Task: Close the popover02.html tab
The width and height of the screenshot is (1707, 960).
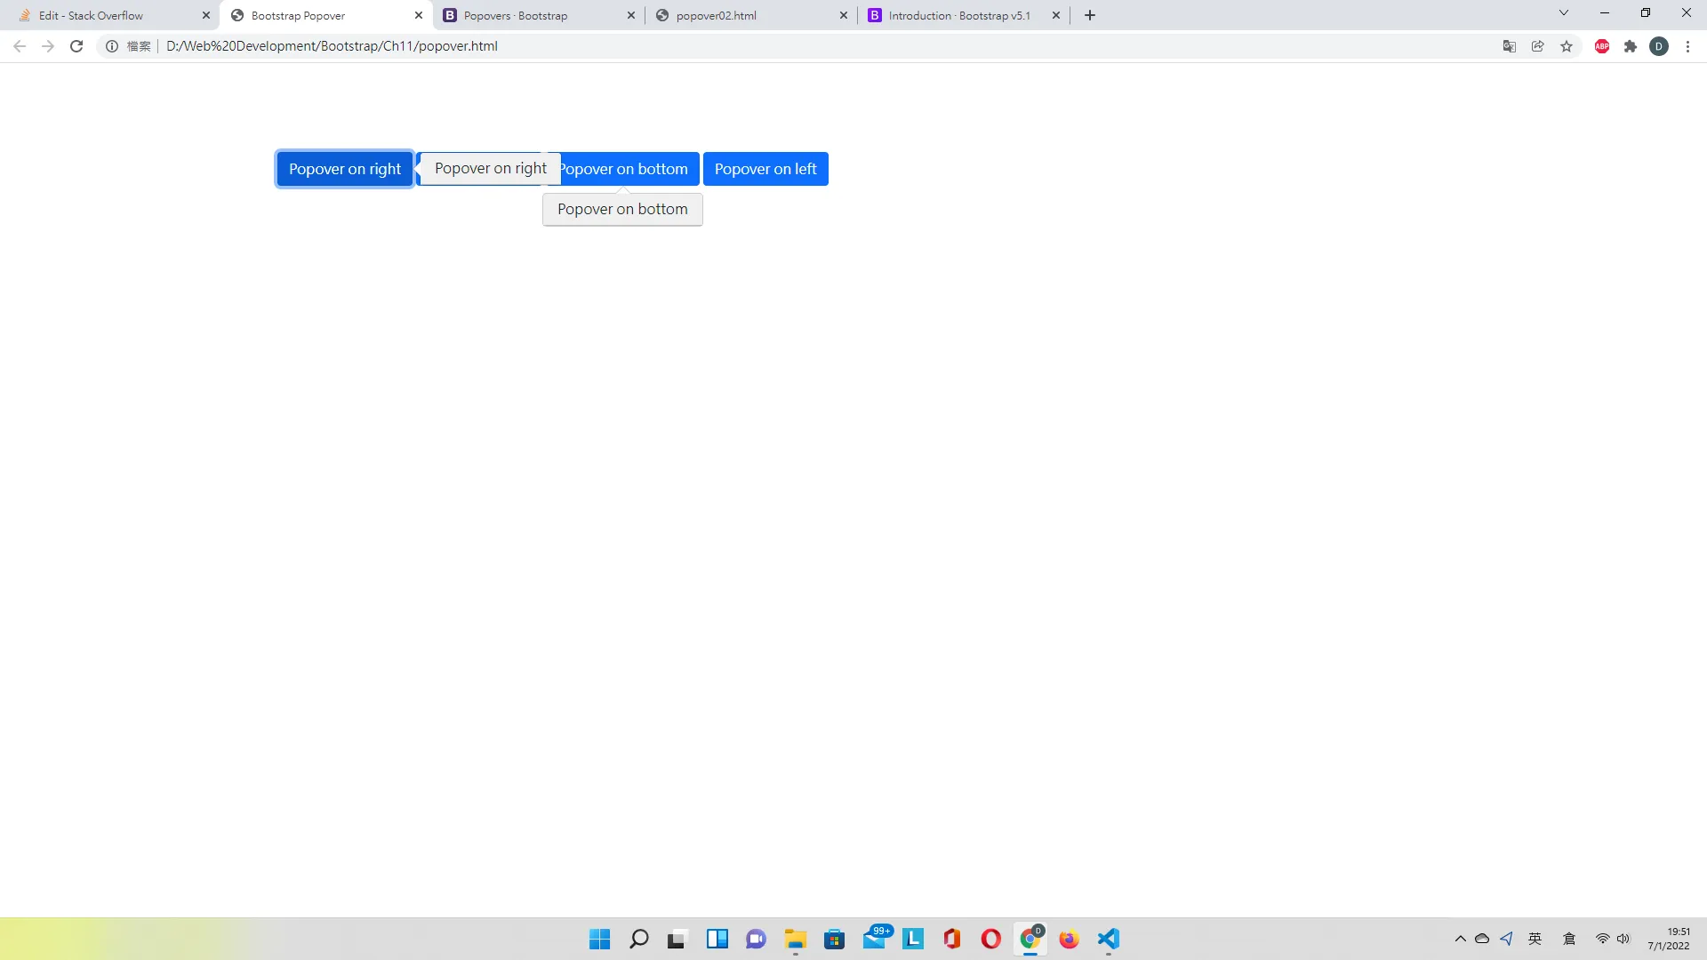Action: [844, 15]
